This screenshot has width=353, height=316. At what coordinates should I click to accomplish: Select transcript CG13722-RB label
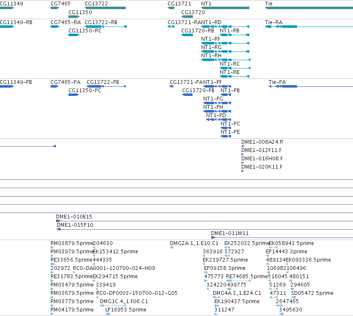[x=101, y=22]
